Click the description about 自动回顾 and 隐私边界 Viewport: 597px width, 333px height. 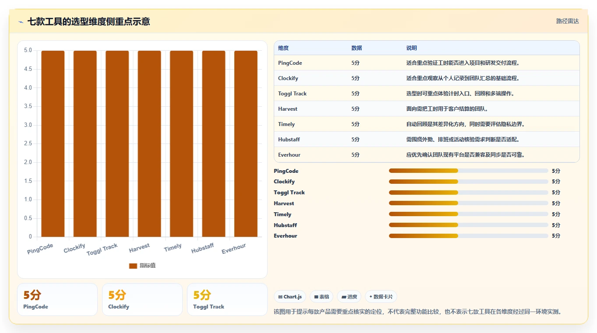pos(466,124)
